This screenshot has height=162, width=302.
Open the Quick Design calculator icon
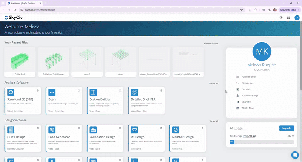pos(11,130)
